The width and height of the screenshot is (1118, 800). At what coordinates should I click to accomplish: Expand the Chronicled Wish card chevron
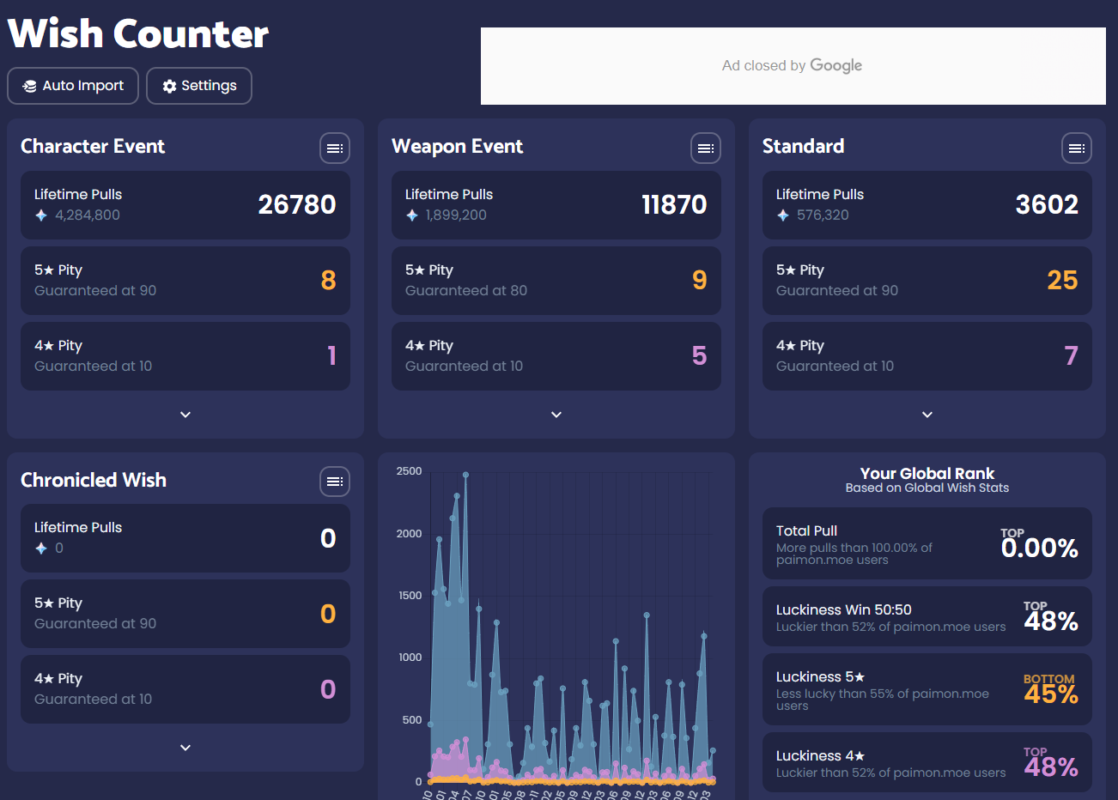pyautogui.click(x=185, y=748)
